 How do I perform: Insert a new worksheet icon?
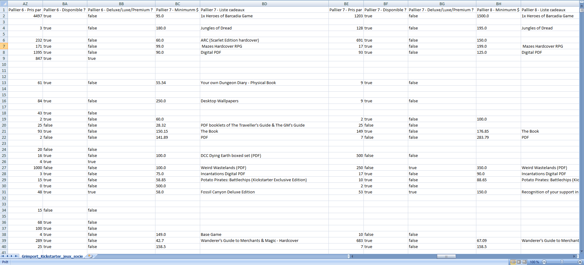(x=90, y=256)
